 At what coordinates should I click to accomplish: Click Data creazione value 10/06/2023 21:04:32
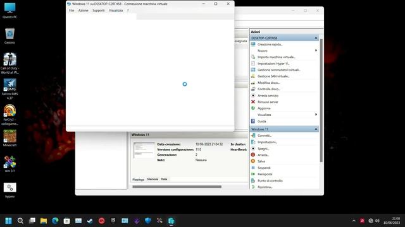209,144
